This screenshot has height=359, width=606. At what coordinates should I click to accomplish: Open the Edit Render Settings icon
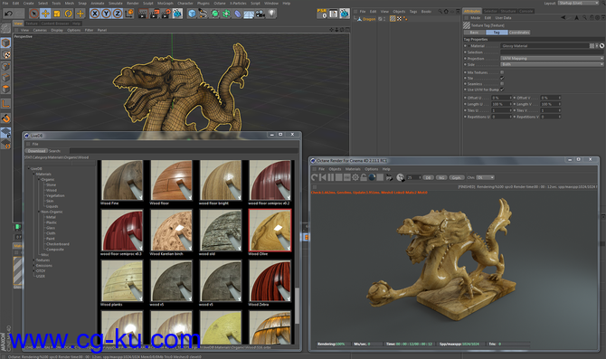tap(166, 14)
